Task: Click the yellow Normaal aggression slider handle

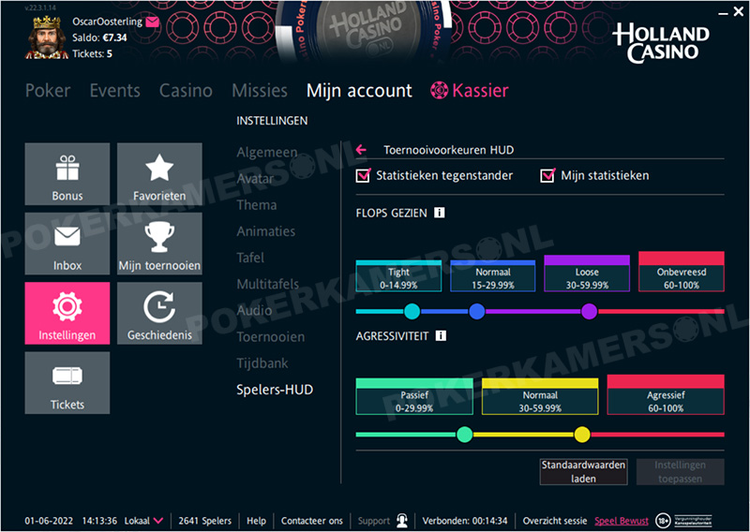Action: coord(582,435)
